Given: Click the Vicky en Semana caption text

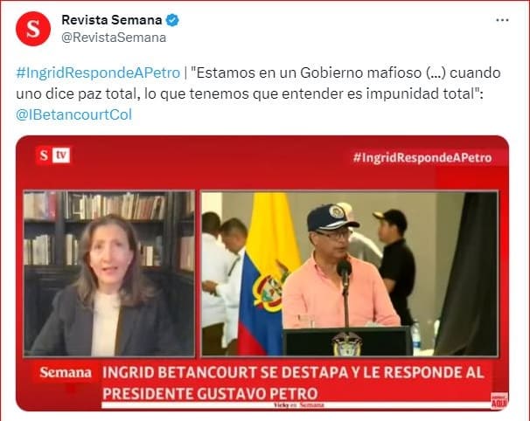Looking at the screenshot, I should 299,404.
